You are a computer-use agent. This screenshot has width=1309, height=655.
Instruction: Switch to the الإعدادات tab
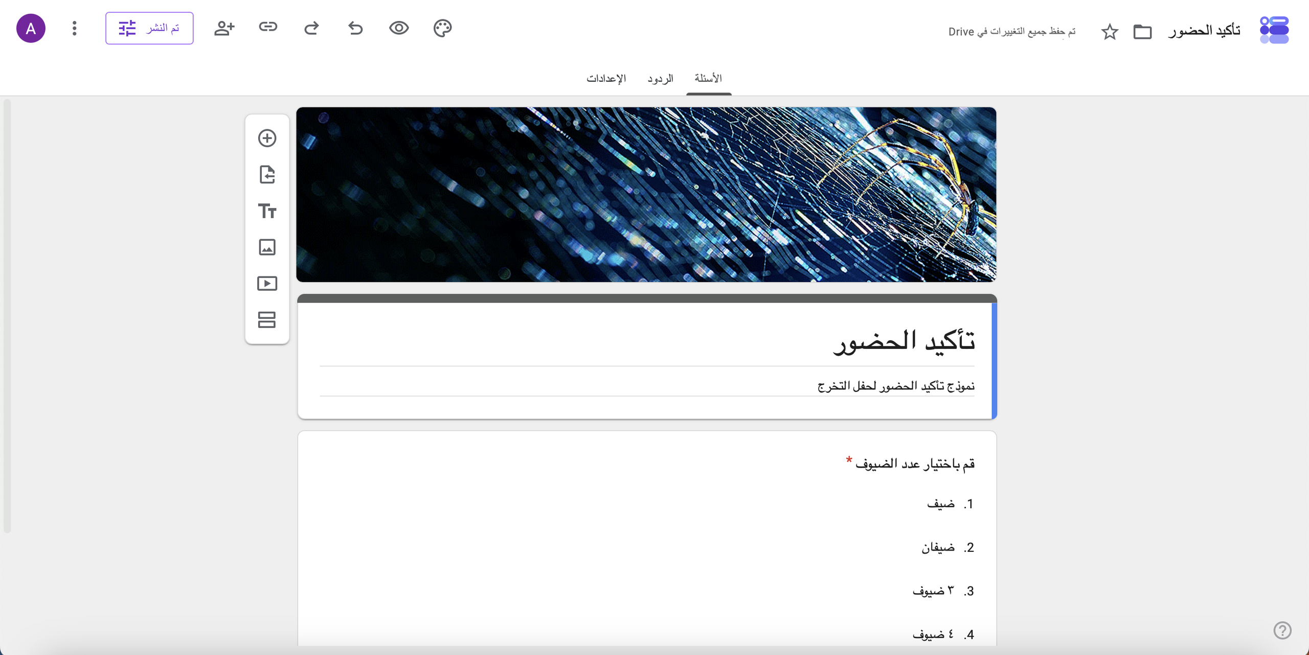click(606, 79)
